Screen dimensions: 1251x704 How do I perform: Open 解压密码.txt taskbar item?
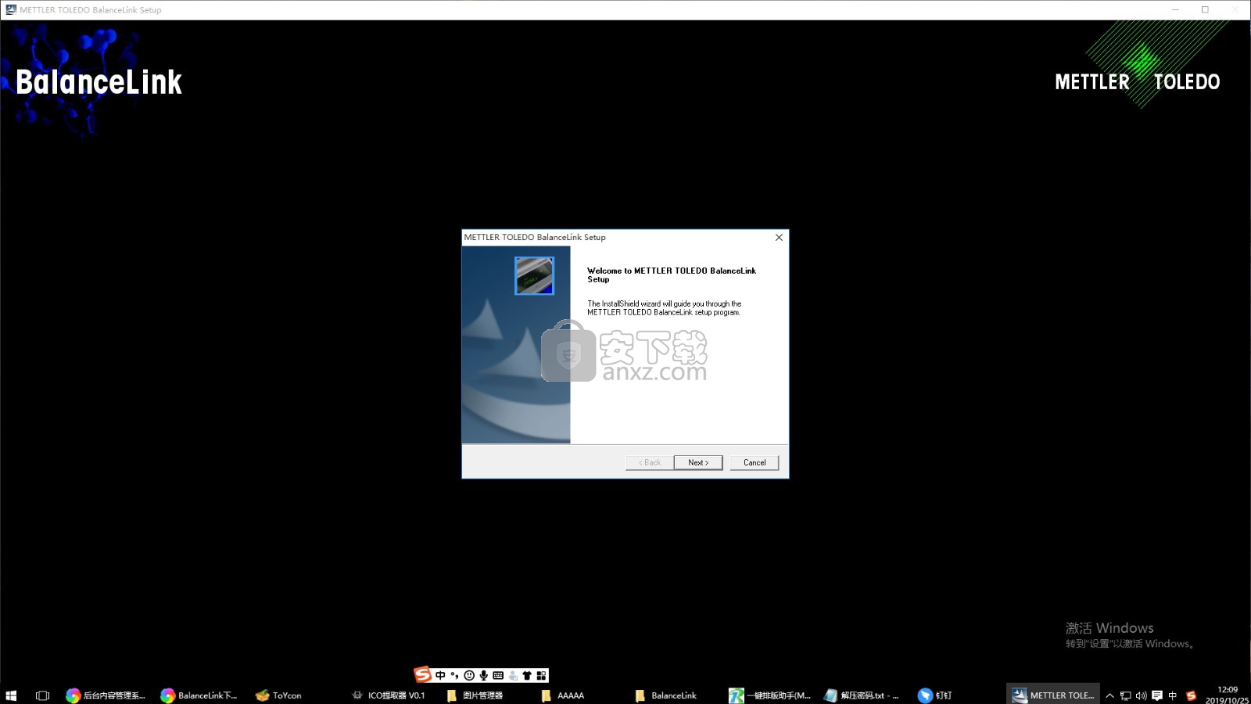click(862, 695)
